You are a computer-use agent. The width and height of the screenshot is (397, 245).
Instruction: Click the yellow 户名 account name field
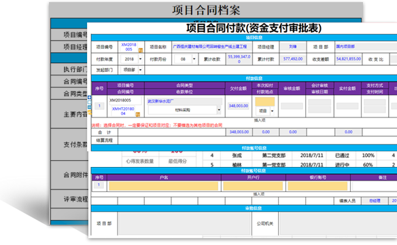coord(164,186)
